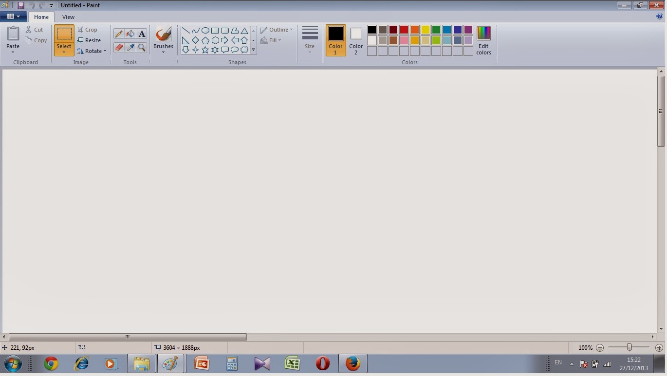Image resolution: width=667 pixels, height=376 pixels.
Task: Expand the Customize Quick Access Toolbar arrow
Action: [x=51, y=6]
